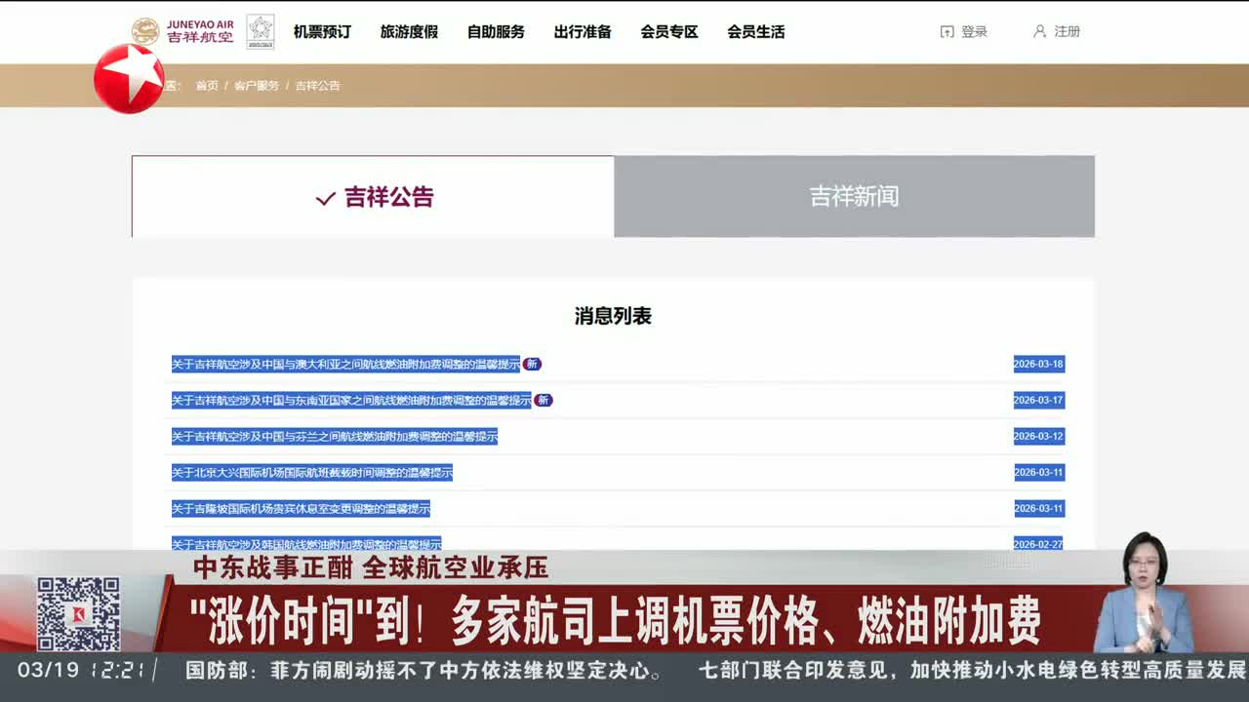
Task: Click the alliance emblem beside the Juneyao logo
Action: (260, 31)
